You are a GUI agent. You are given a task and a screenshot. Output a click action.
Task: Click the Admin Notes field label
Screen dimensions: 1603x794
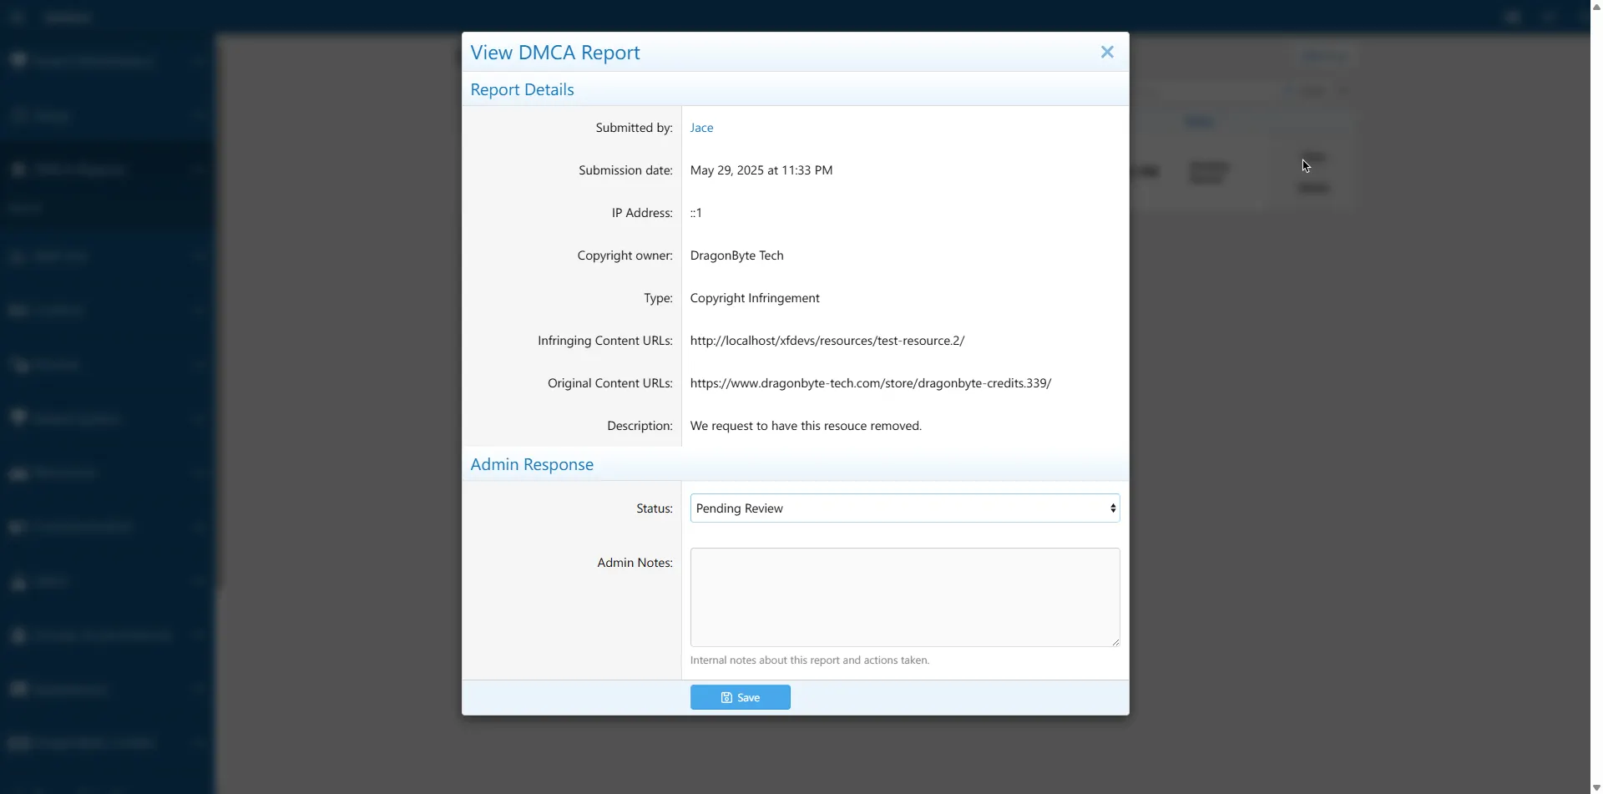click(635, 563)
